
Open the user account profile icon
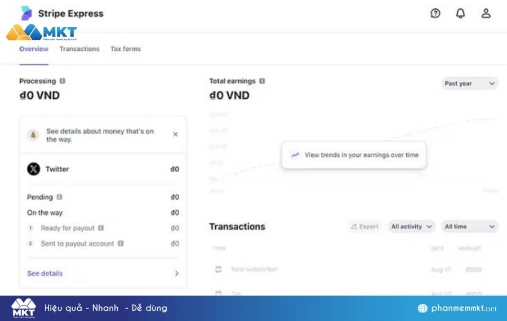[x=486, y=14]
